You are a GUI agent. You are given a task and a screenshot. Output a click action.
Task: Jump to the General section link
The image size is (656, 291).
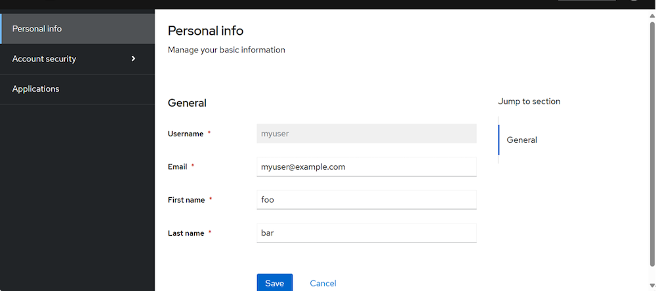tap(522, 140)
